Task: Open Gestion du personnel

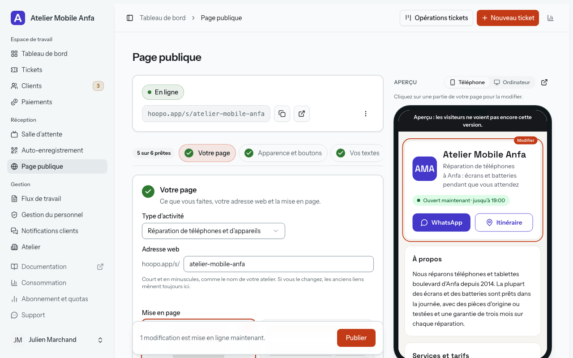Action: pyautogui.click(x=57, y=215)
